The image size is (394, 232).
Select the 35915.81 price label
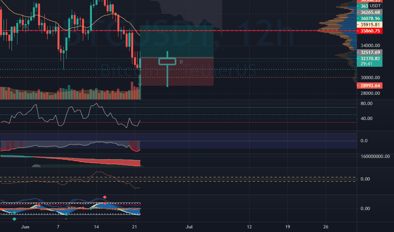point(369,24)
